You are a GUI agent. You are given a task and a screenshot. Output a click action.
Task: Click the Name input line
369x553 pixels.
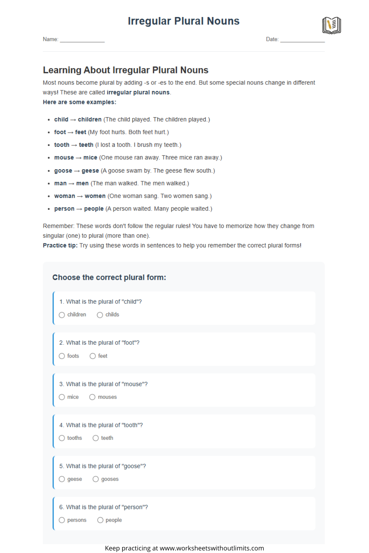pos(82,39)
